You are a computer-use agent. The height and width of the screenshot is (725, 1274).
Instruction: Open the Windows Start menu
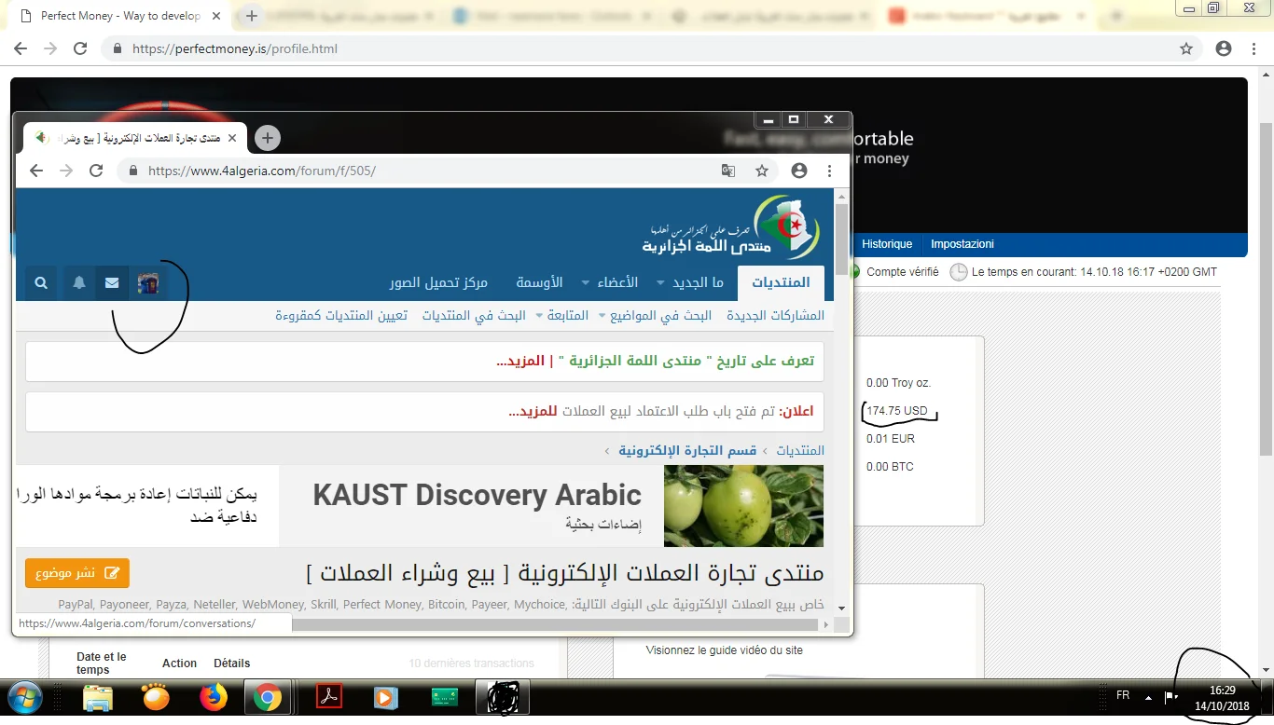(x=24, y=697)
